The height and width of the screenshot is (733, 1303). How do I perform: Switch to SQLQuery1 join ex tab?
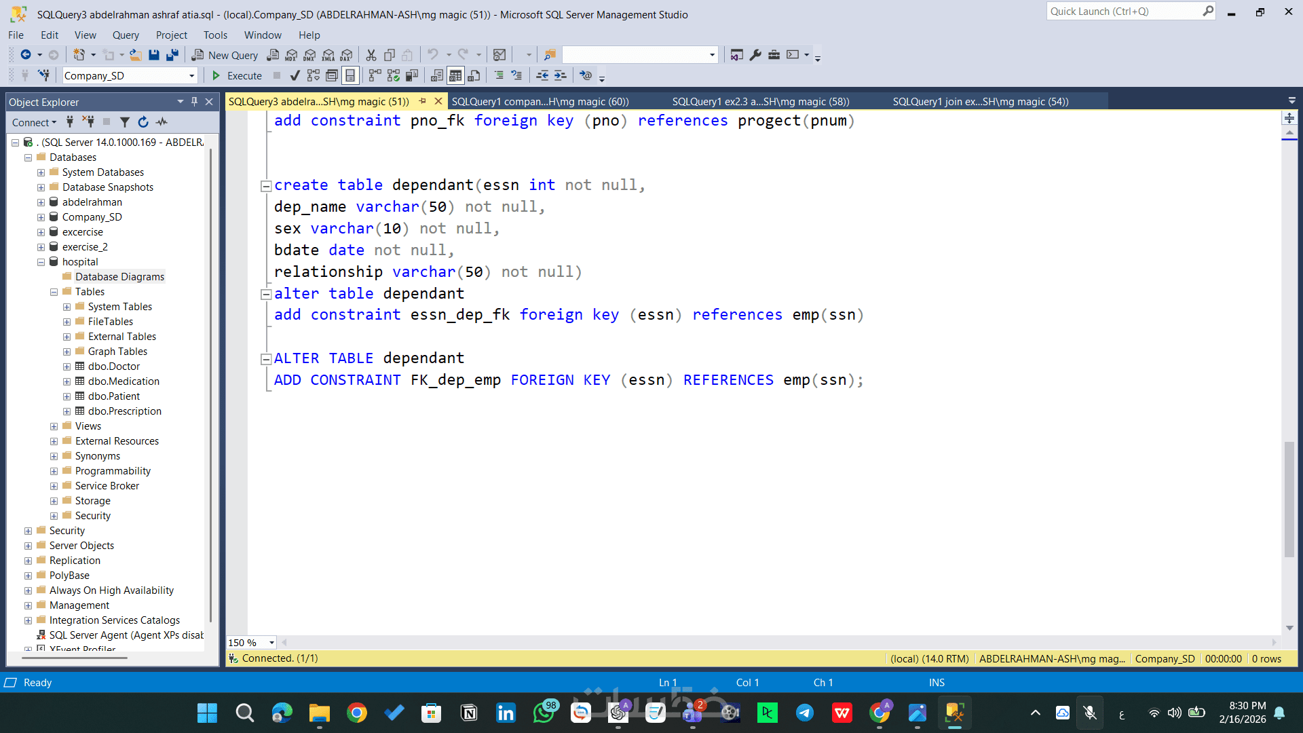(980, 102)
